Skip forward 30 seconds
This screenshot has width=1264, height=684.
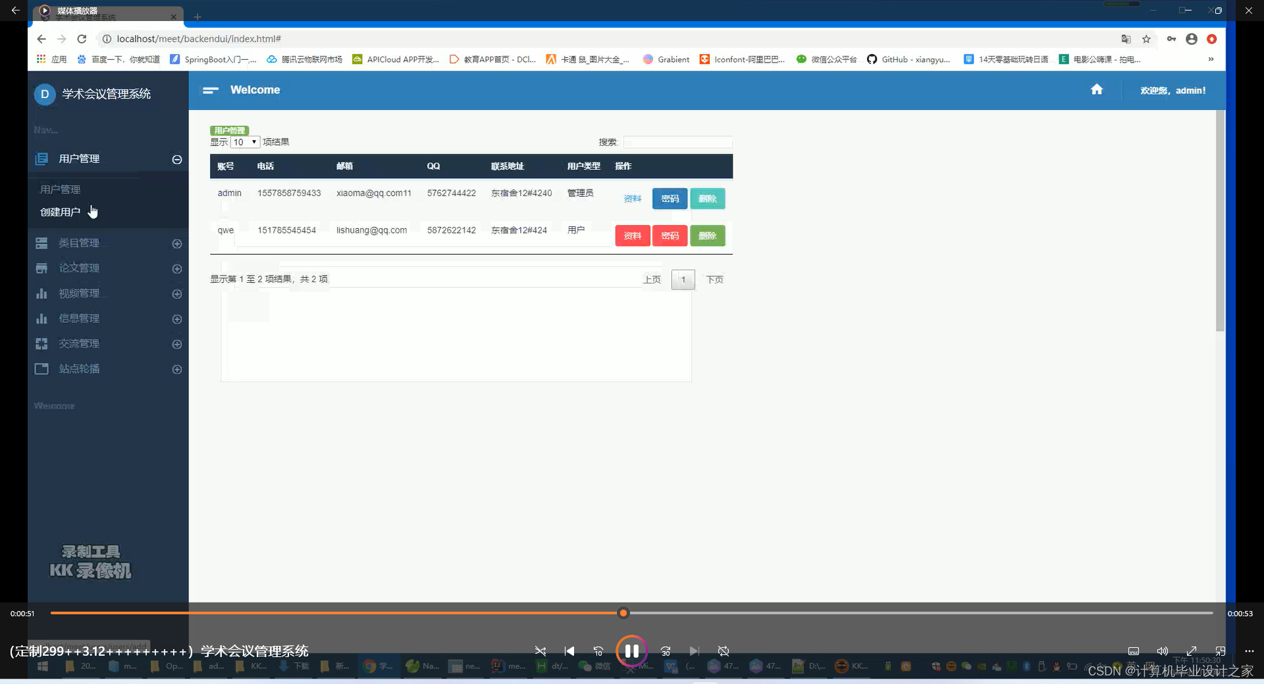tap(666, 651)
